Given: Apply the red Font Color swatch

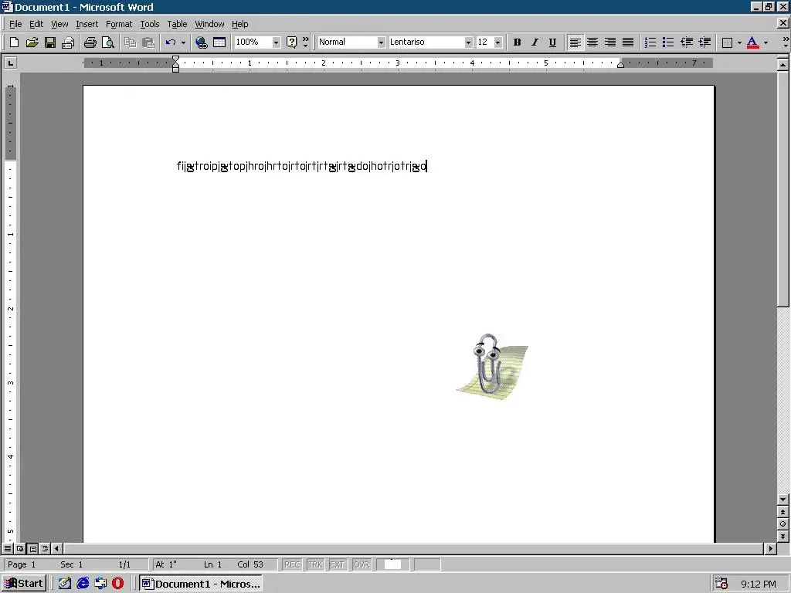Looking at the screenshot, I should pos(752,42).
